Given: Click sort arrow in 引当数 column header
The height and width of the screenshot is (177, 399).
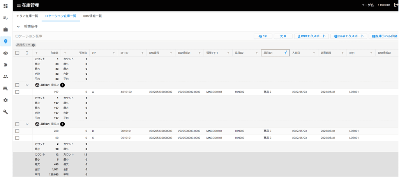Looking at the screenshot, I should click(65, 53).
